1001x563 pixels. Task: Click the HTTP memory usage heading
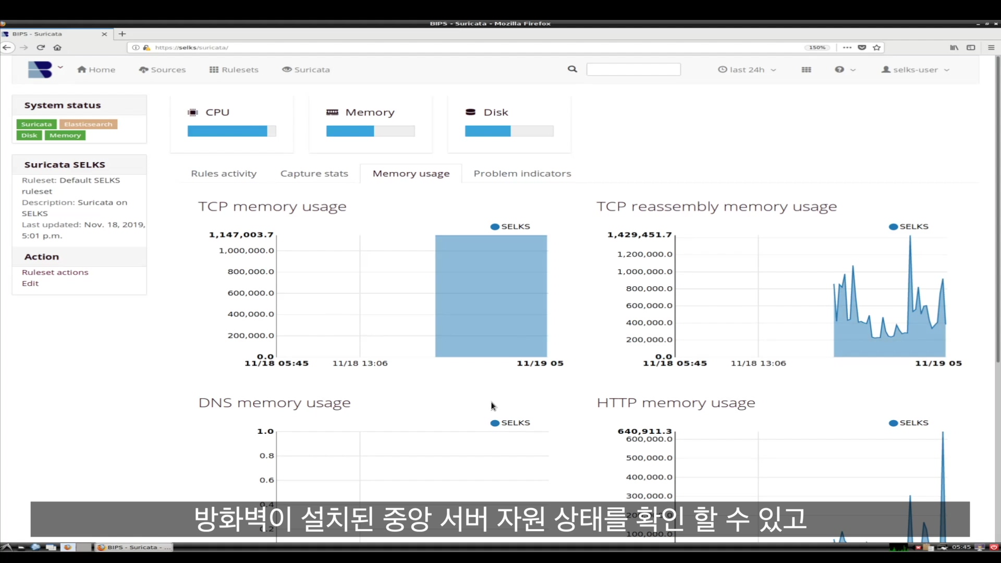[x=676, y=403]
